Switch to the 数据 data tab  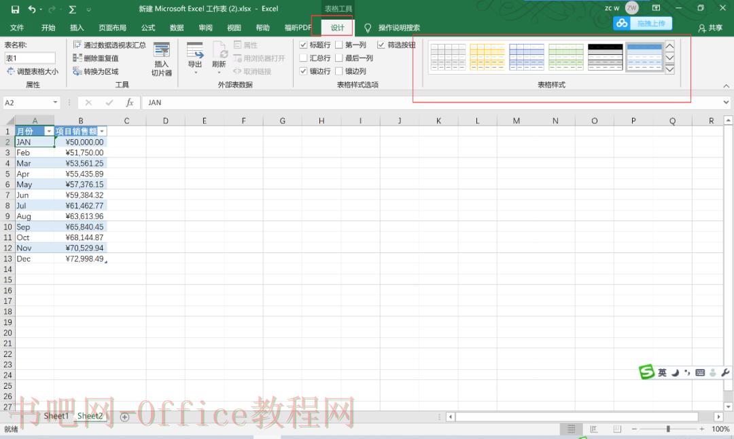click(177, 28)
